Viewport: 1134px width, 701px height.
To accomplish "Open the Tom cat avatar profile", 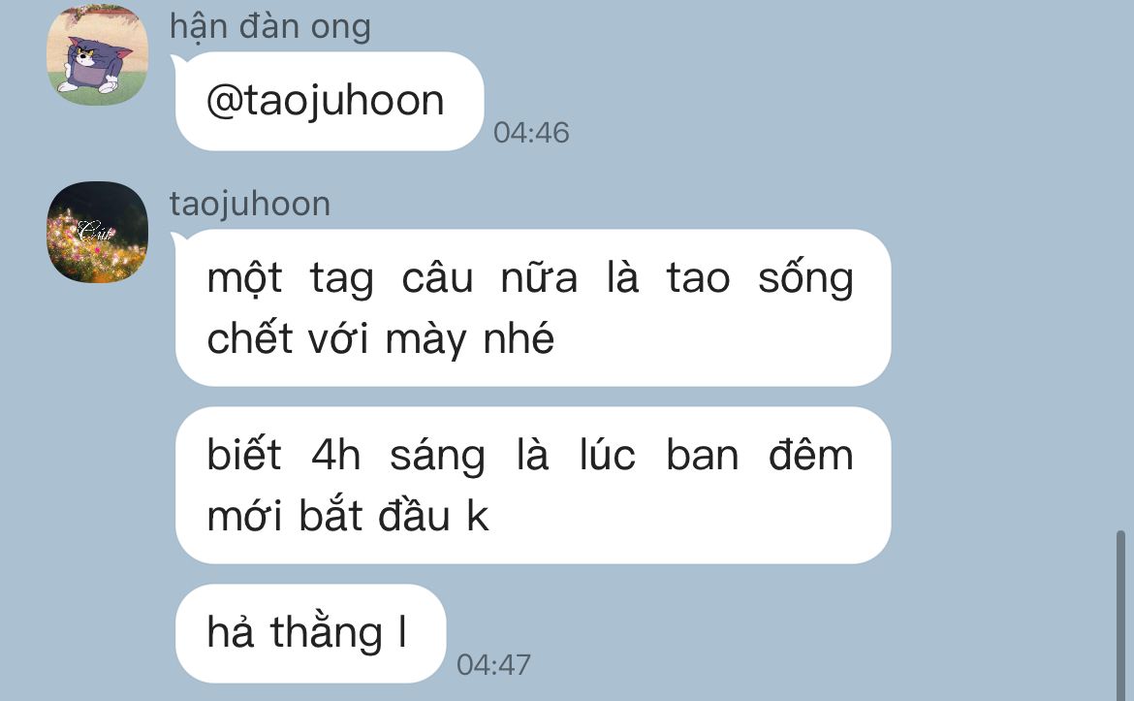I will coord(98,55).
